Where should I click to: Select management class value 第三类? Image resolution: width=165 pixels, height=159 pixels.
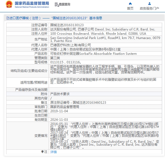[55, 58]
